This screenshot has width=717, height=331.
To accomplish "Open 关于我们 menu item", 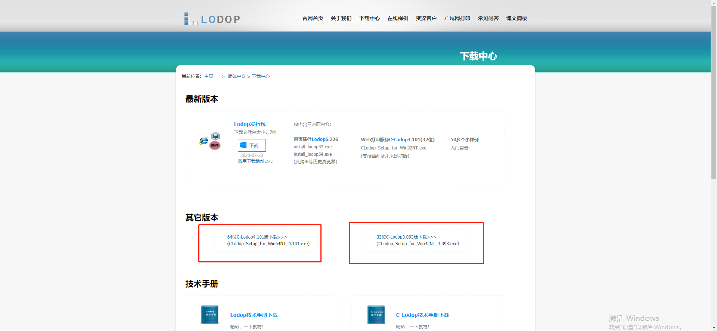I will 341,18.
